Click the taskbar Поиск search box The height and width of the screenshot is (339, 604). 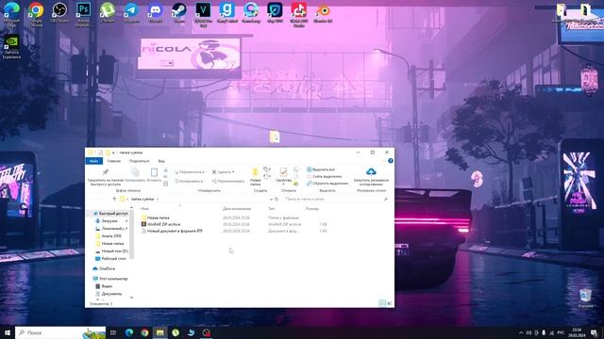click(x=60, y=332)
